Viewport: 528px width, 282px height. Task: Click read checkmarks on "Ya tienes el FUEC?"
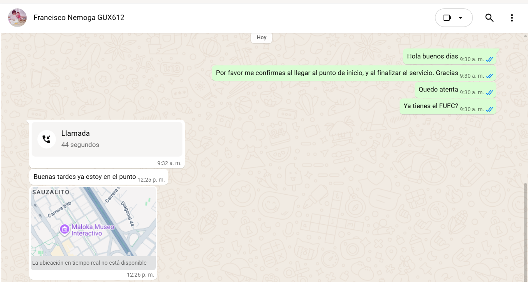[x=489, y=109]
